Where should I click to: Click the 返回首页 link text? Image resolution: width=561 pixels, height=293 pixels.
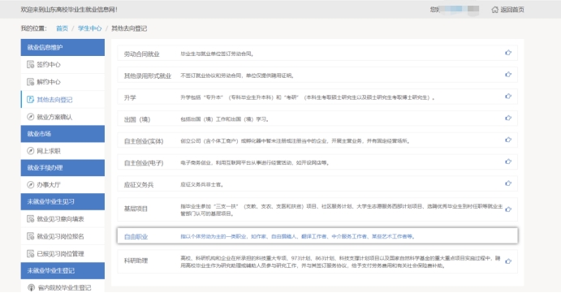(x=512, y=10)
